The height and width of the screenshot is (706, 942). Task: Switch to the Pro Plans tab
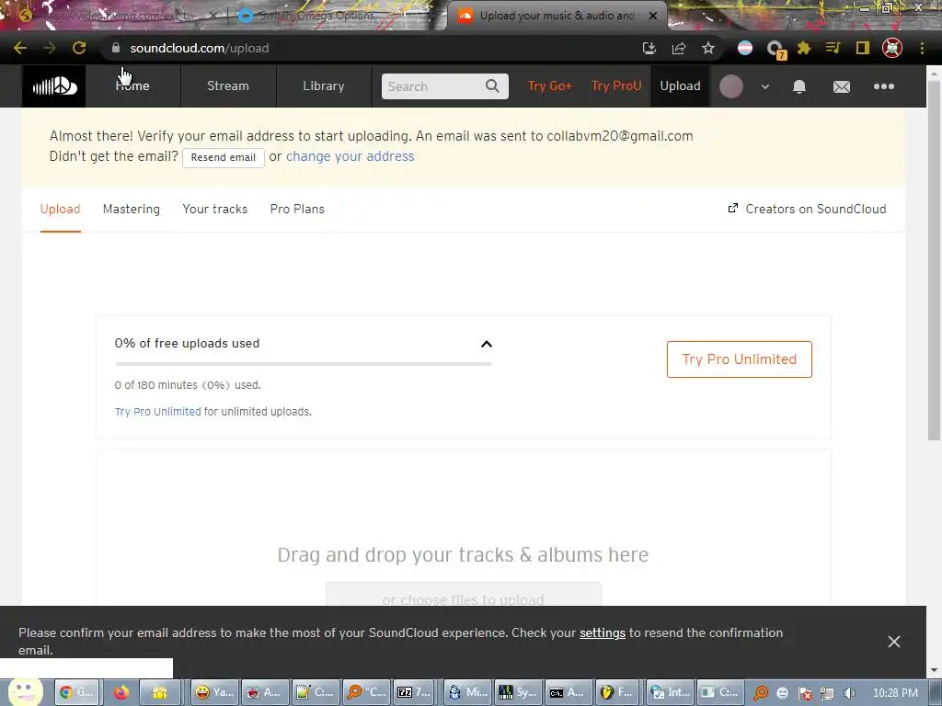click(297, 209)
